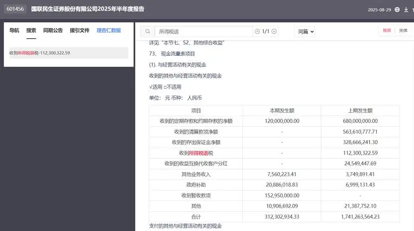This screenshot has height=231, width=414.
Task: Click the value 20,886,018.83
Action: pos(282,185)
